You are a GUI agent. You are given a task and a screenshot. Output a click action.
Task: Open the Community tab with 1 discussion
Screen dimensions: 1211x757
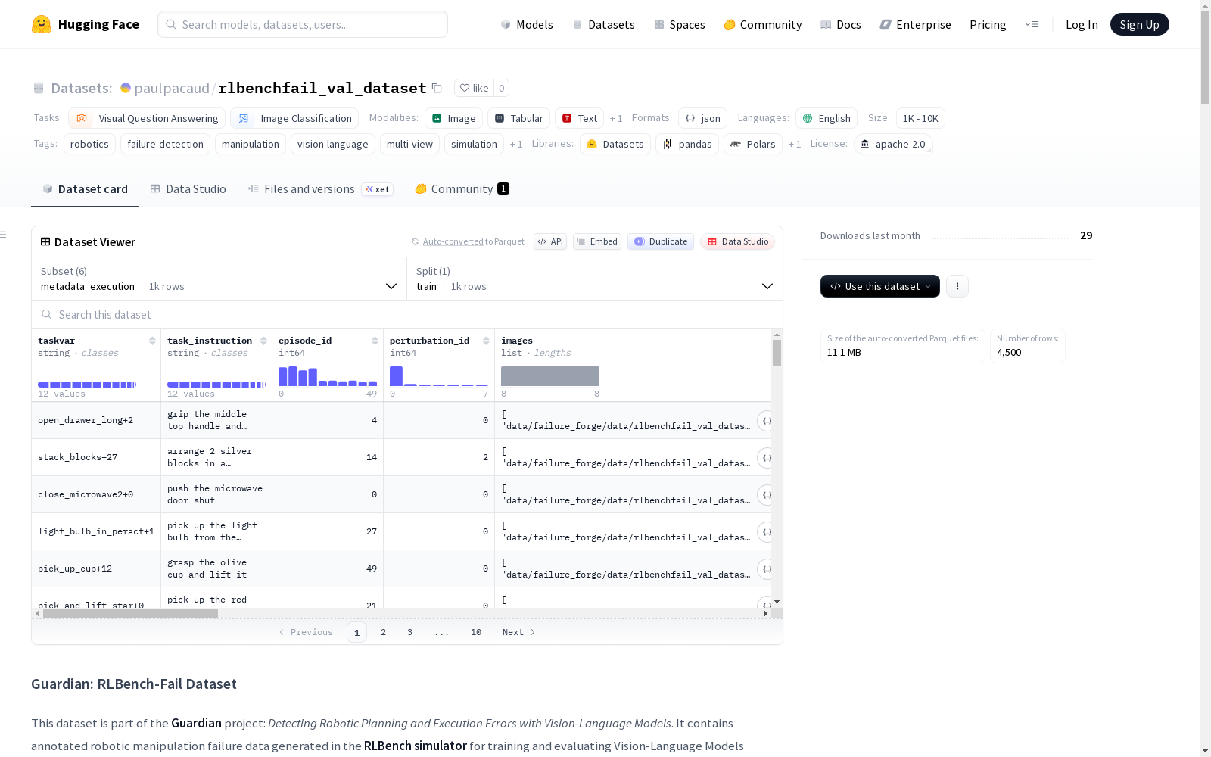click(x=462, y=189)
